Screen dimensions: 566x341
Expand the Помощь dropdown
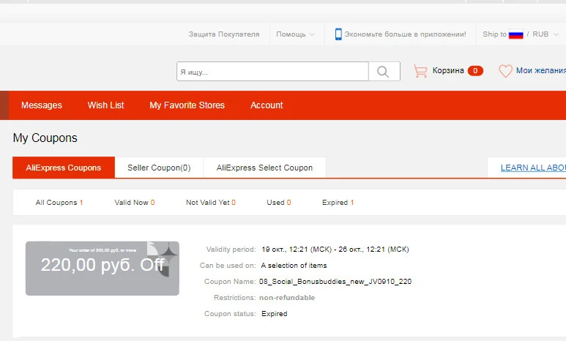tap(295, 34)
